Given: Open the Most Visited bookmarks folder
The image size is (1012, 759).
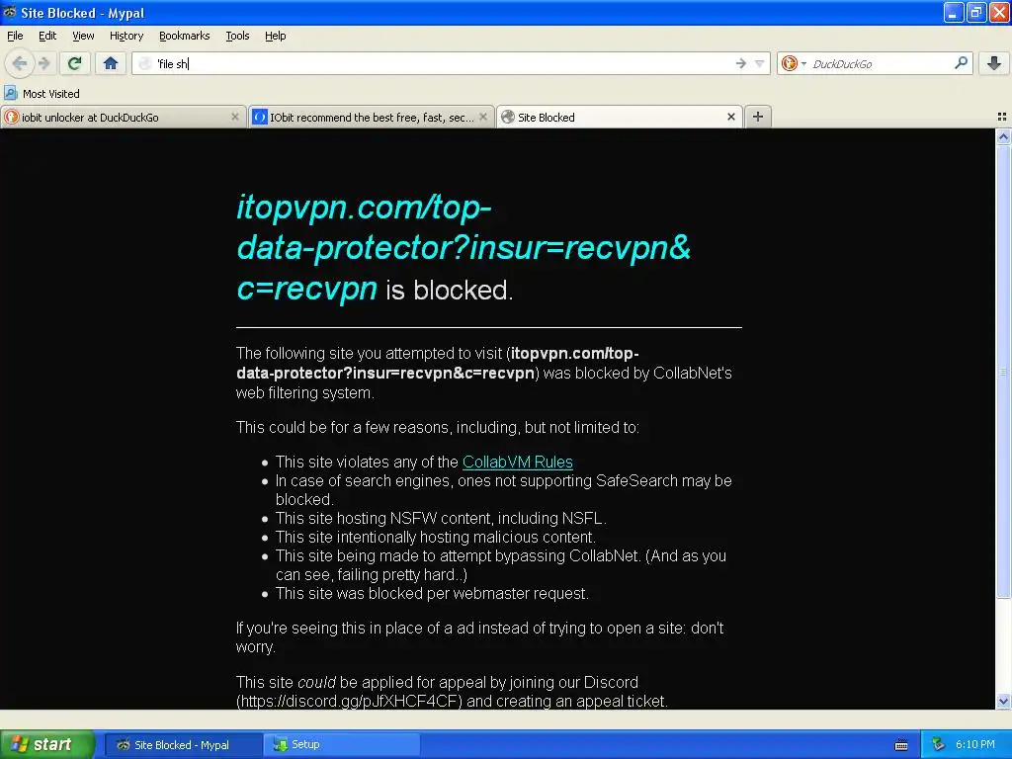Looking at the screenshot, I should click(42, 94).
